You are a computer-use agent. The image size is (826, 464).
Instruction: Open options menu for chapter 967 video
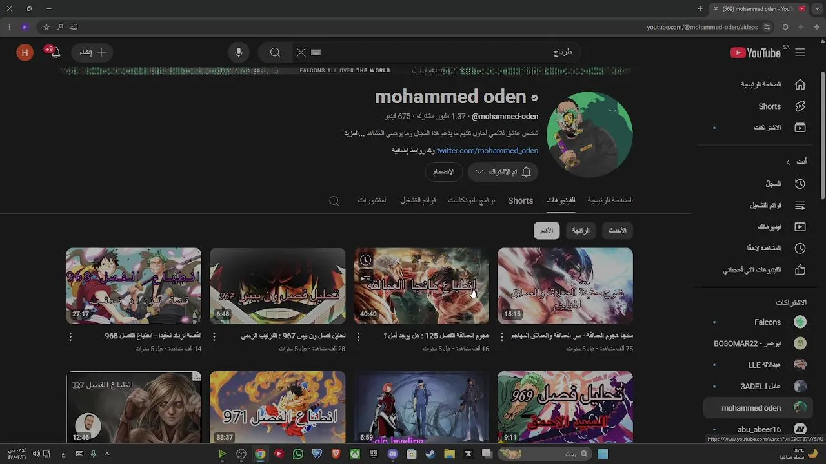[x=214, y=336]
